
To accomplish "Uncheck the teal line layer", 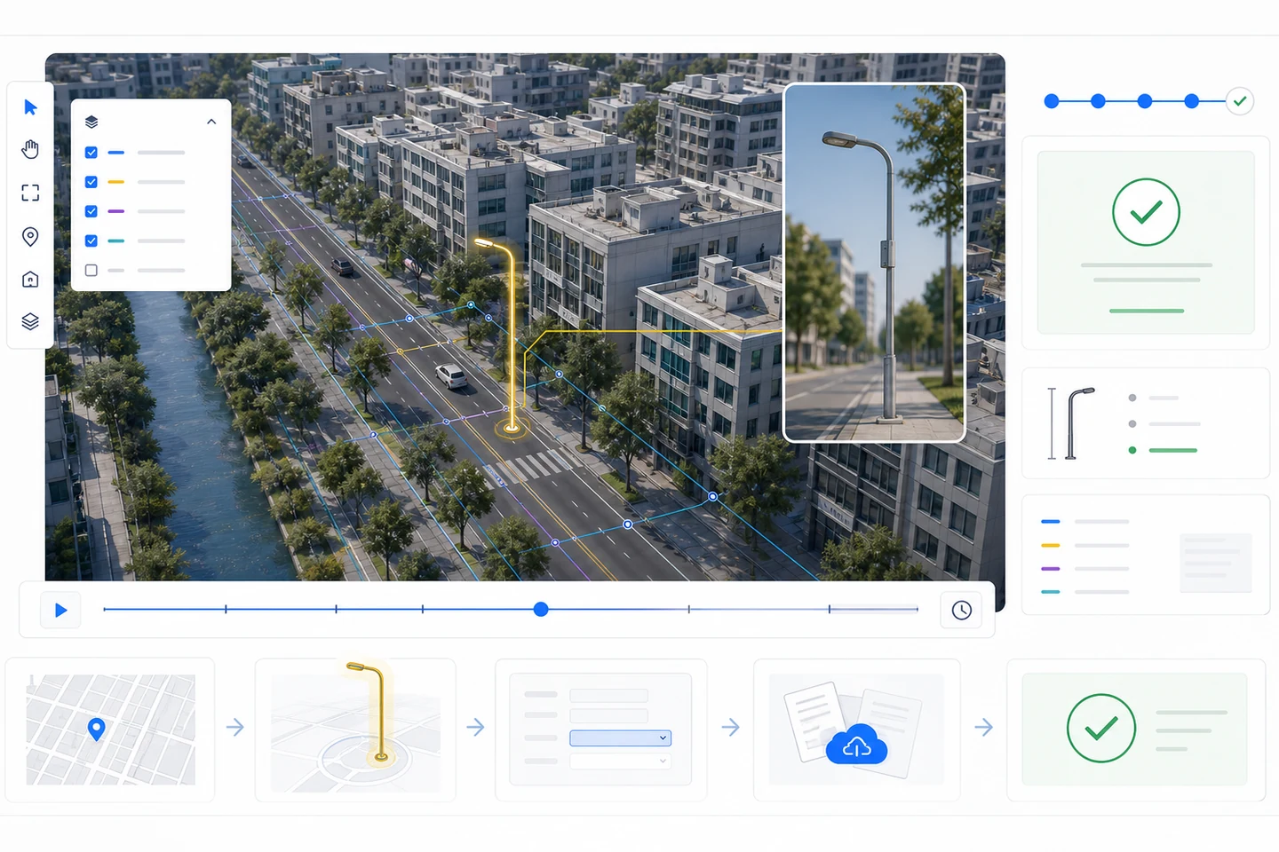I will pos(91,241).
